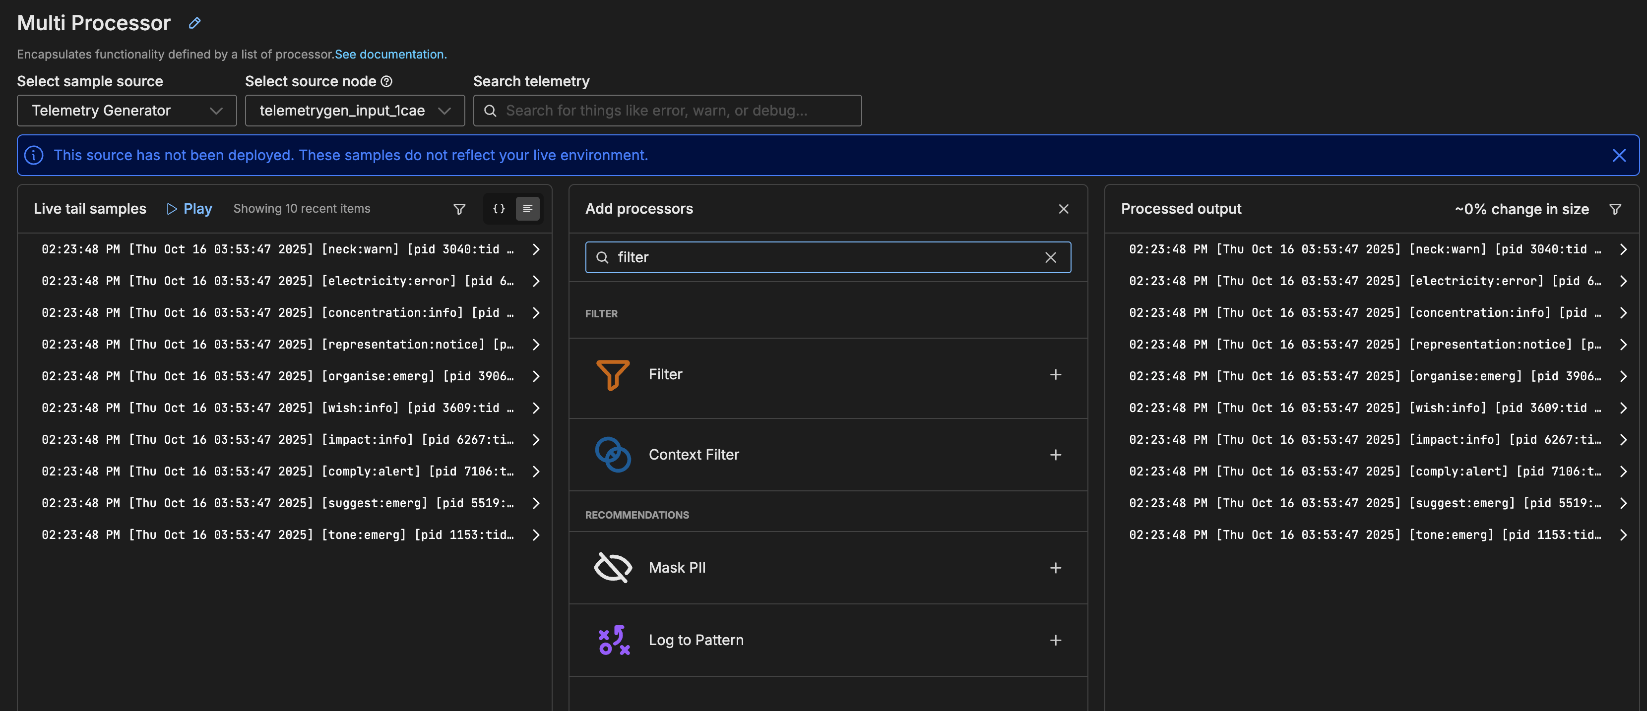Click the Processed output filter funnel icon
This screenshot has width=1647, height=711.
tap(1614, 209)
